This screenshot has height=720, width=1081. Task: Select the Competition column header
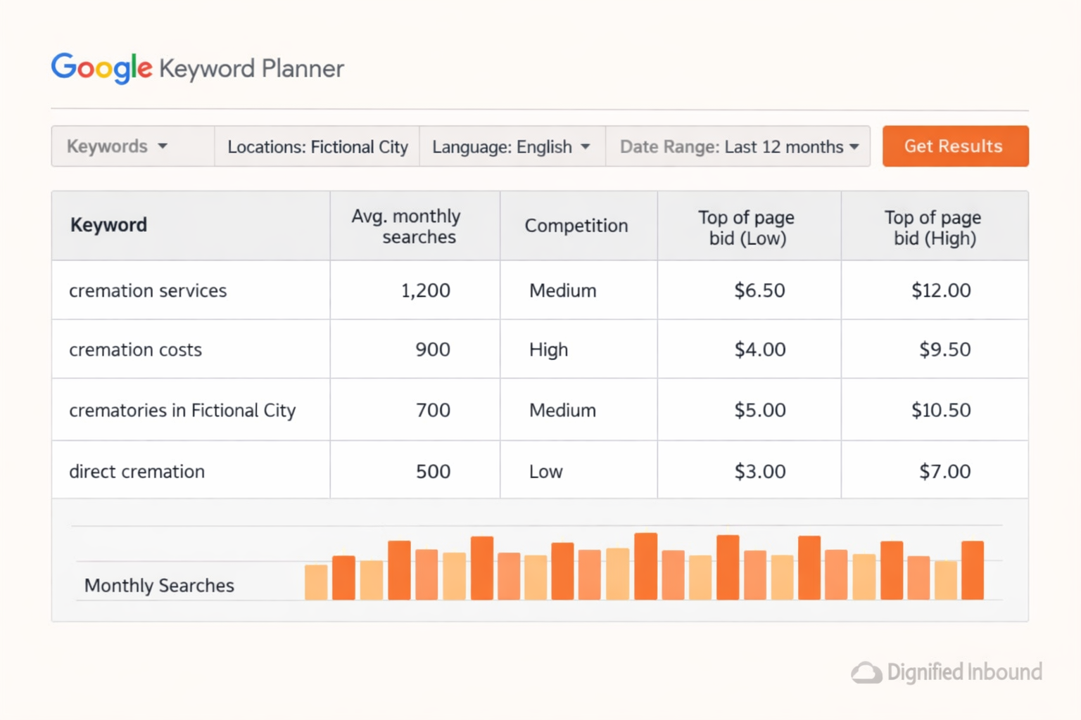(576, 225)
